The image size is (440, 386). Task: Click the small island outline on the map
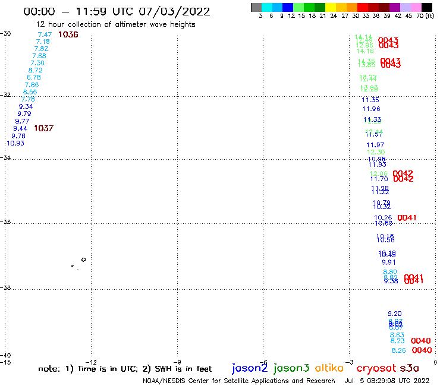83,260
